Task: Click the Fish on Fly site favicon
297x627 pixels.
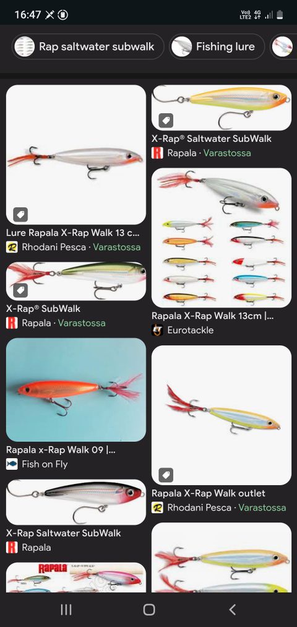Action: coord(12,464)
